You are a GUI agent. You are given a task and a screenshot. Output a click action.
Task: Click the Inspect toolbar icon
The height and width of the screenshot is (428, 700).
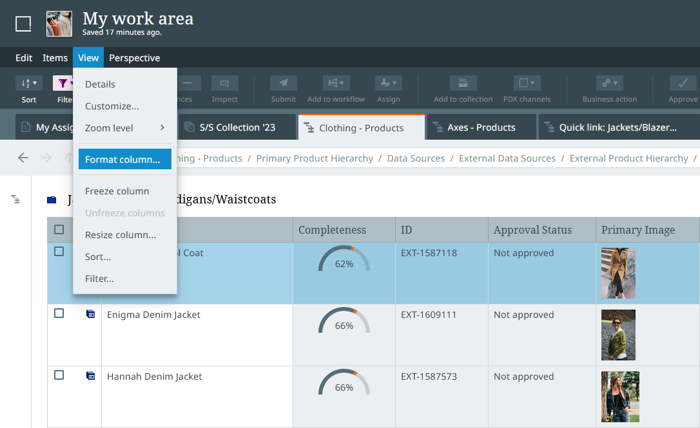pyautogui.click(x=225, y=83)
